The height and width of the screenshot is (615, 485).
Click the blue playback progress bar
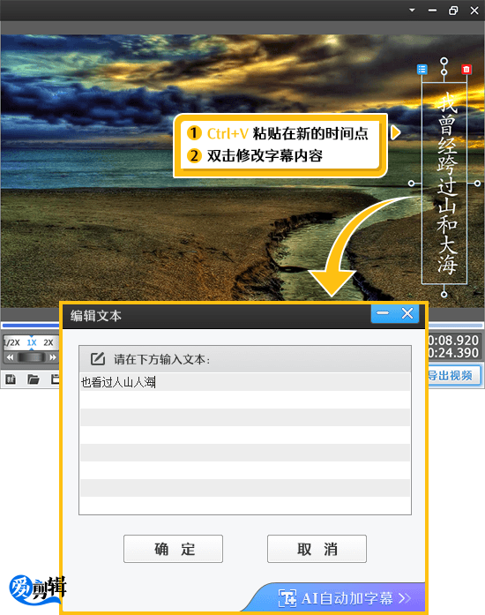coord(31,326)
